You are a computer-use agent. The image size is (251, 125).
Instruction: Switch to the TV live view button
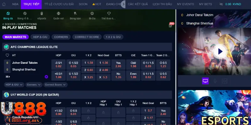pyautogui.click(x=205, y=81)
